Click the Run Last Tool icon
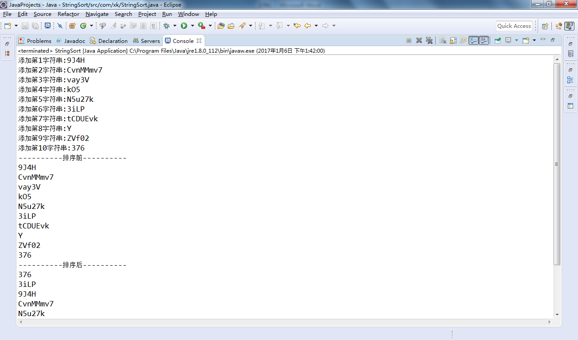578x340 pixels. click(x=202, y=26)
